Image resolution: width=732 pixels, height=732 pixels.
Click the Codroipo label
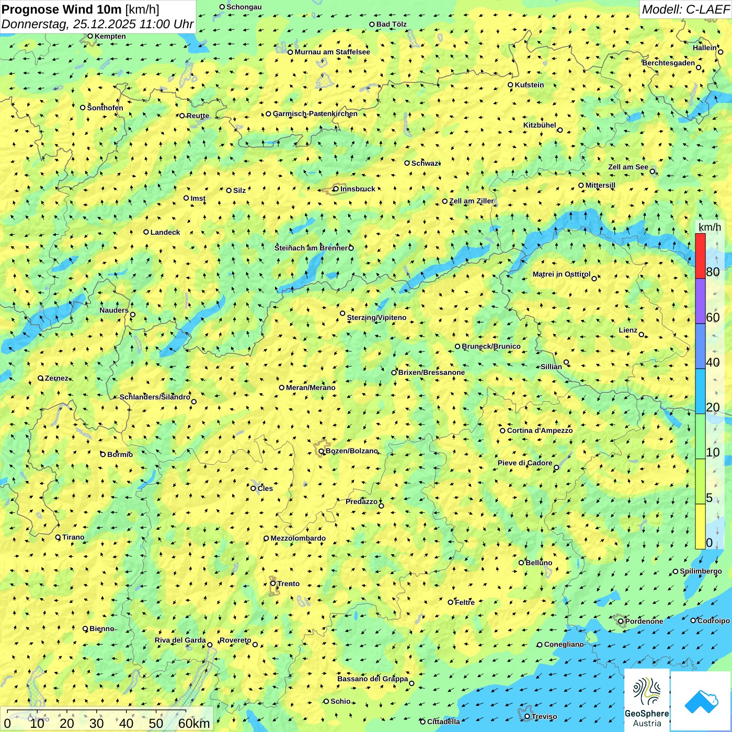(x=714, y=621)
